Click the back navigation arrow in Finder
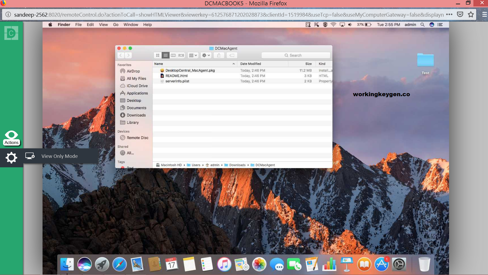The width and height of the screenshot is (488, 275). pyautogui.click(x=121, y=55)
